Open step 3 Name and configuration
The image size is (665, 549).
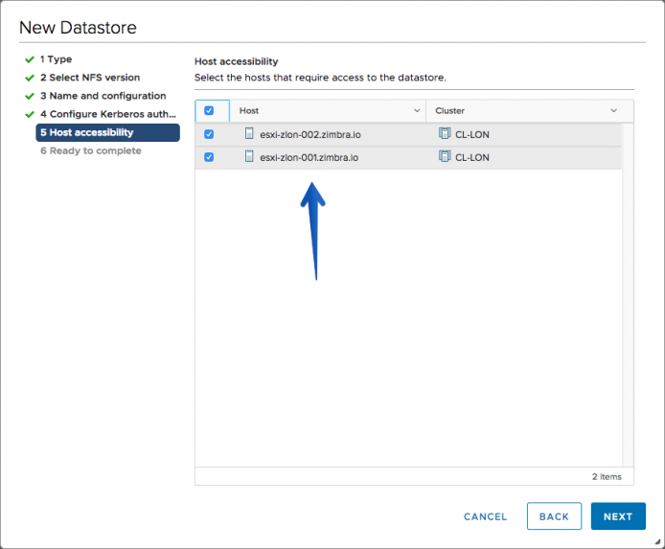(x=103, y=96)
